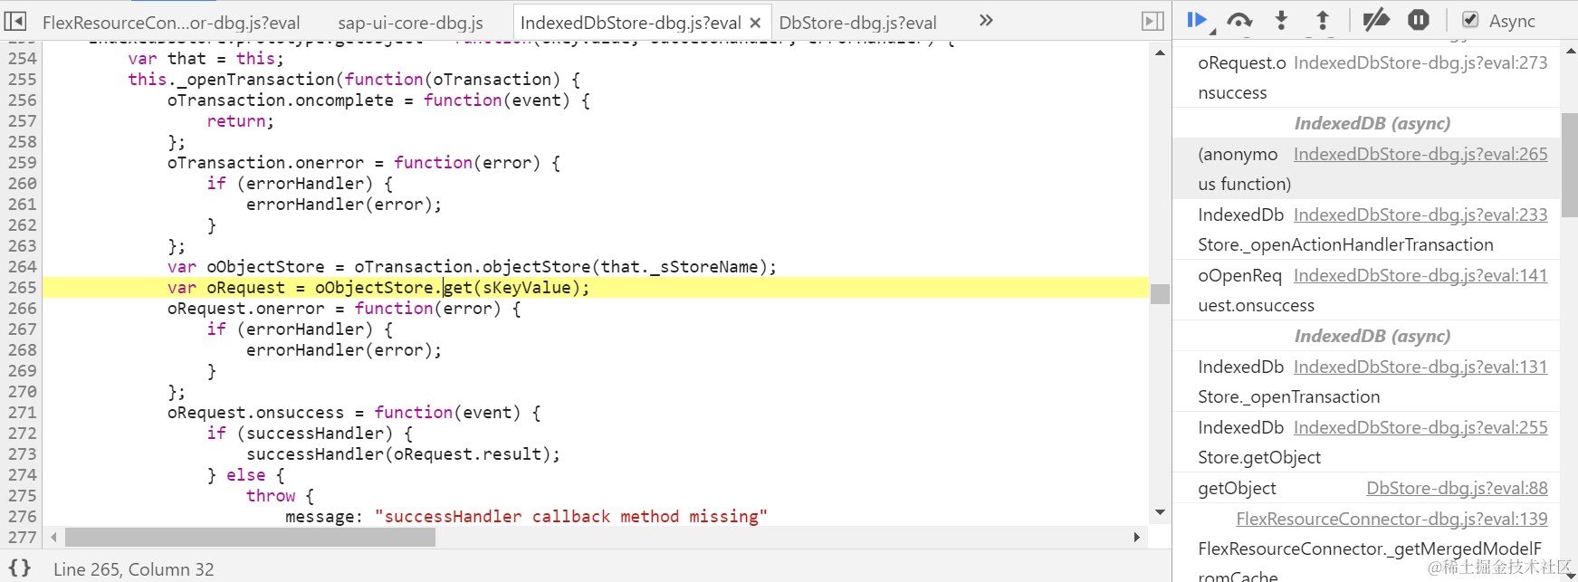
Task: Set breakpoint on line number 273
Action: pos(23,453)
